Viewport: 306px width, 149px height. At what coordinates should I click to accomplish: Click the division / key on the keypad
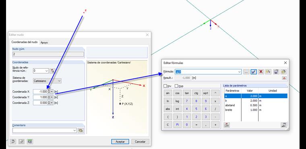click(x=215, y=109)
